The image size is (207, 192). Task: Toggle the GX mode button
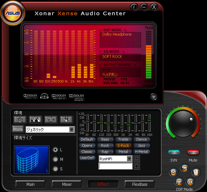pyautogui.click(x=190, y=182)
